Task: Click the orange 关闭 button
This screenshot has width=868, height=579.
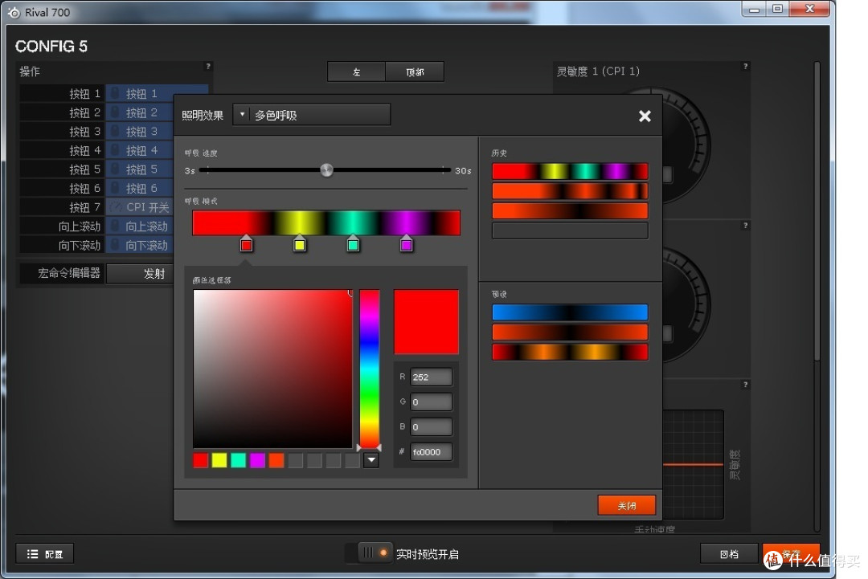Action: click(x=627, y=505)
